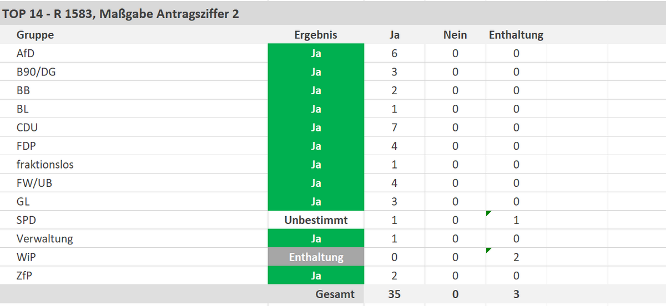Select the "Ergebnis" column header cell
The width and height of the screenshot is (666, 306).
coord(316,35)
